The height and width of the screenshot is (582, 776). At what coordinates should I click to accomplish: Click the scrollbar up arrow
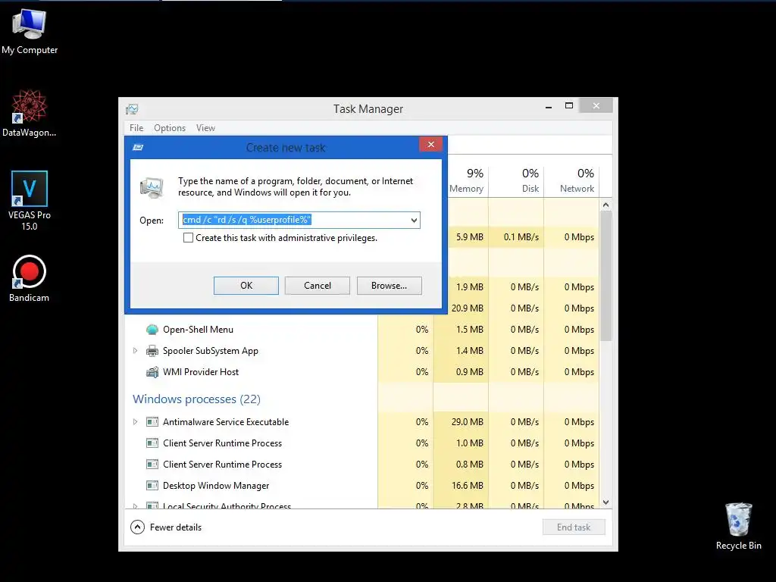(605, 205)
